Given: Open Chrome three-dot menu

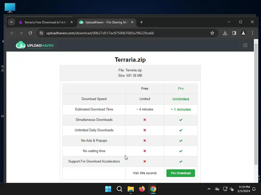Looking at the screenshot, I should pos(253,33).
